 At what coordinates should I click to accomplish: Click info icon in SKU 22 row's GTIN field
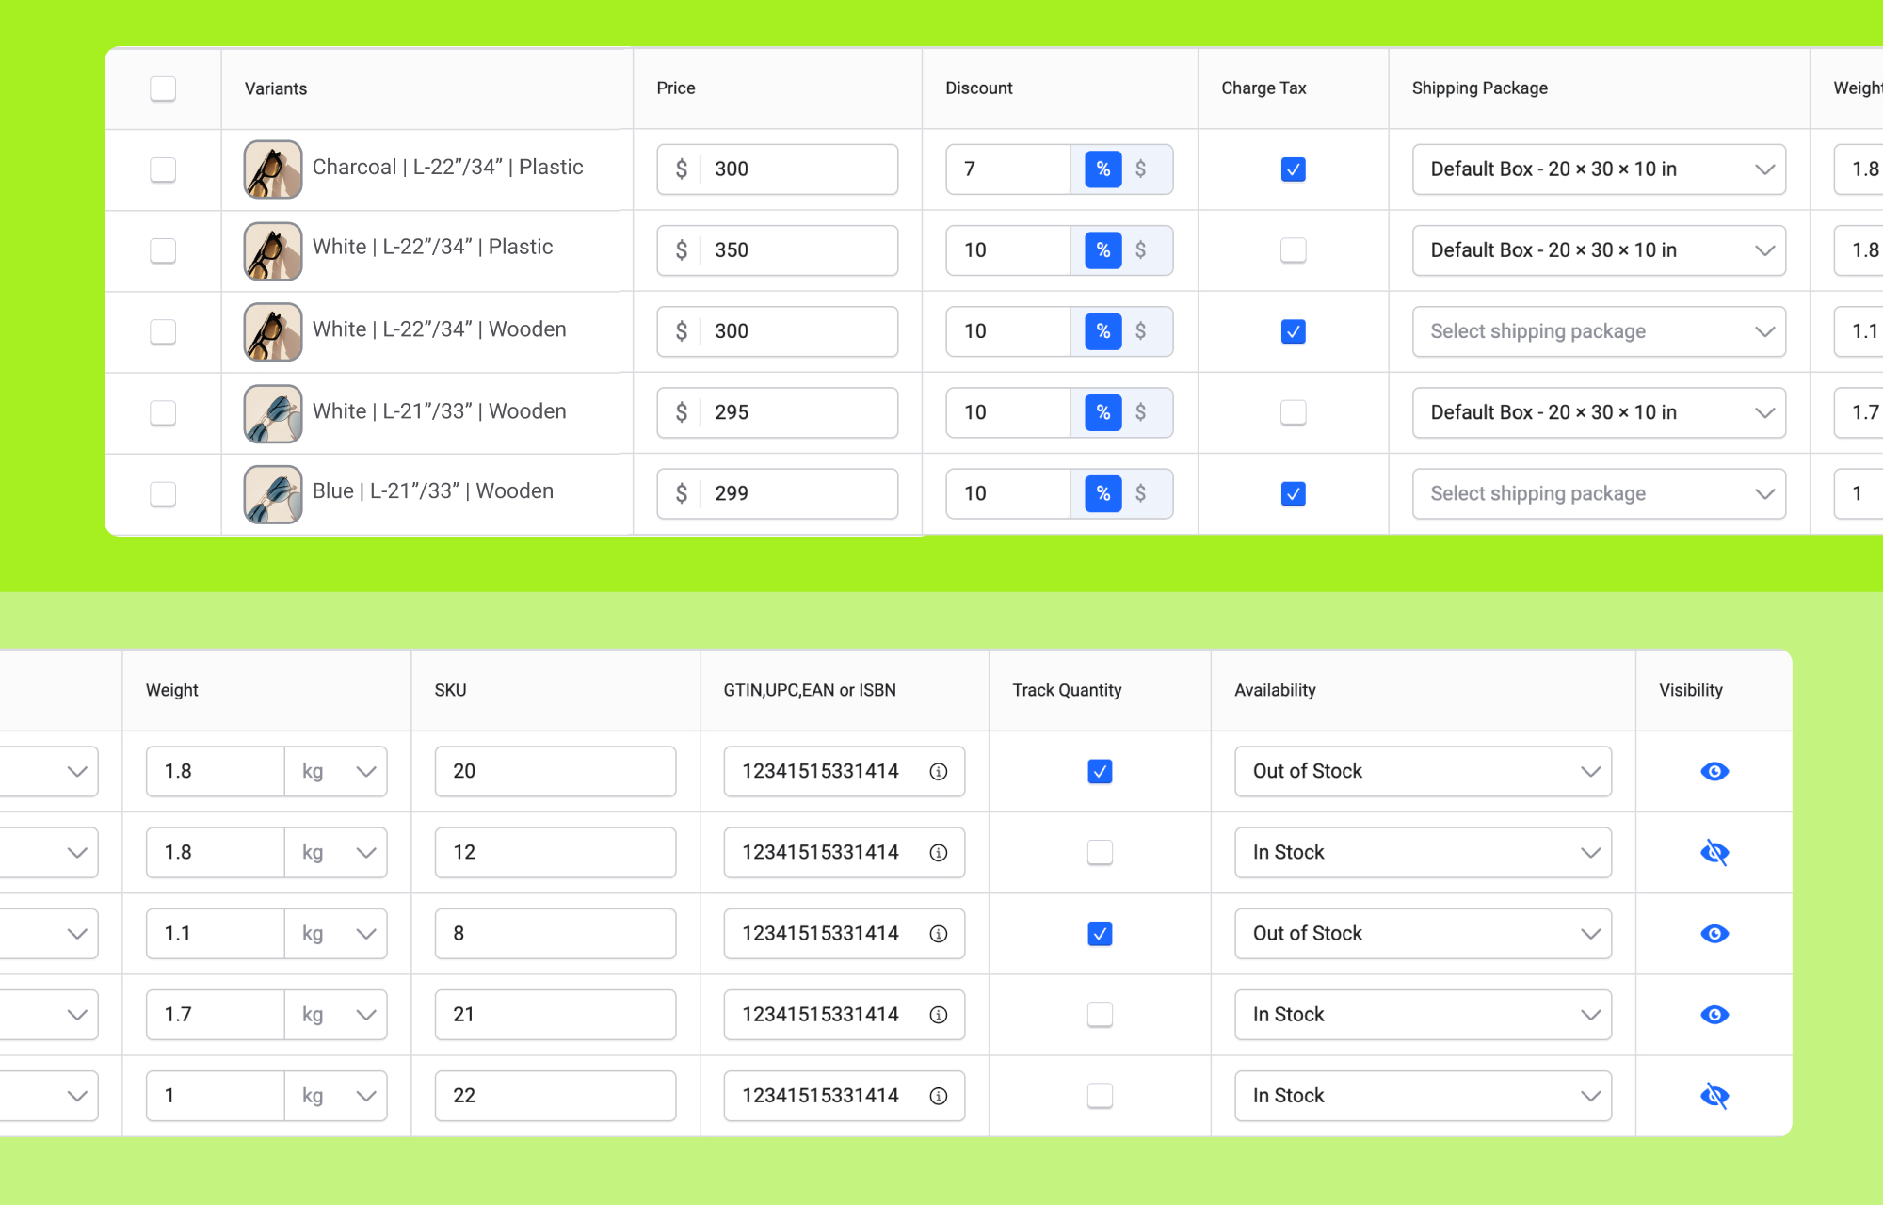938,1096
